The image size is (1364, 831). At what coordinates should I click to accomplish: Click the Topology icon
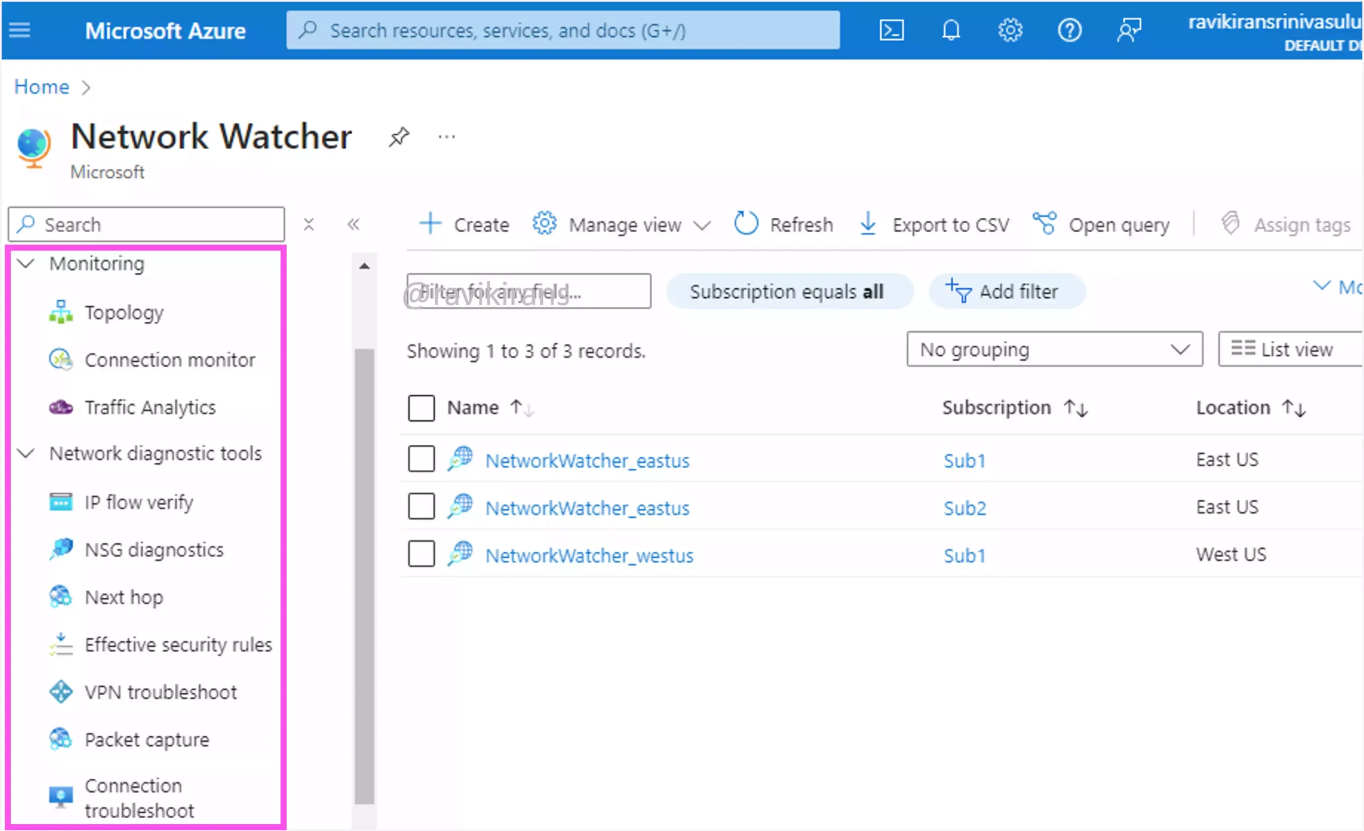pos(61,312)
